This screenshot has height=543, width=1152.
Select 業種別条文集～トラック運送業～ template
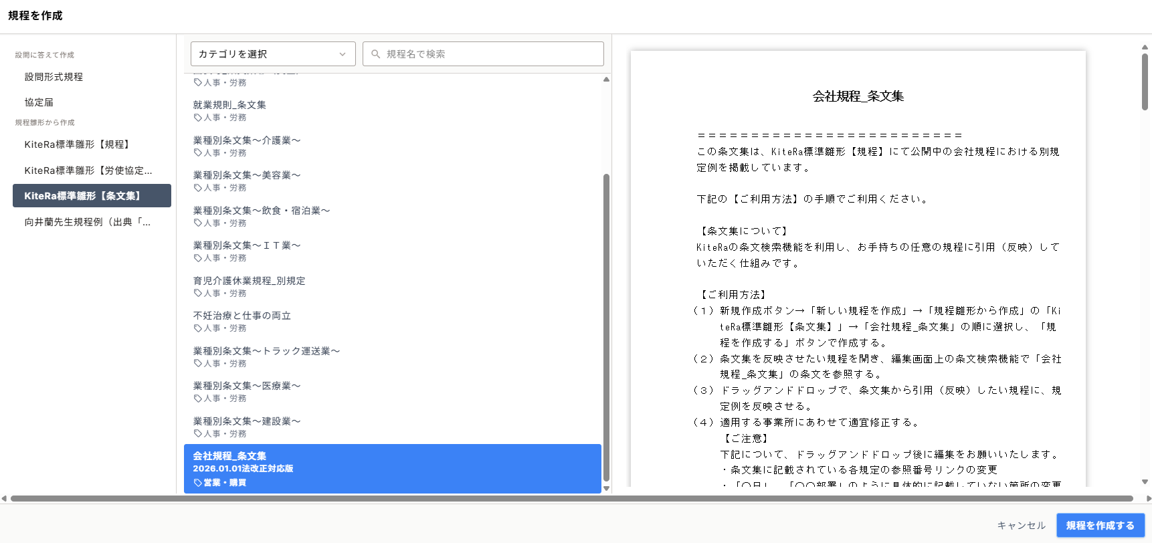point(393,356)
